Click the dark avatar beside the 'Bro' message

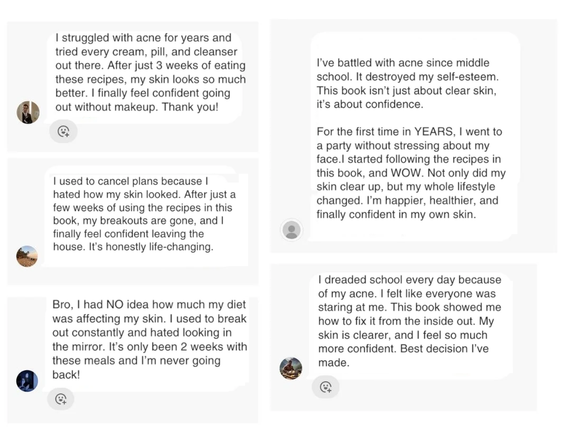[x=27, y=381]
